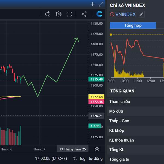The image size is (164, 164).
Task: Click the KL khớp row
Action: click(x=136, y=131)
